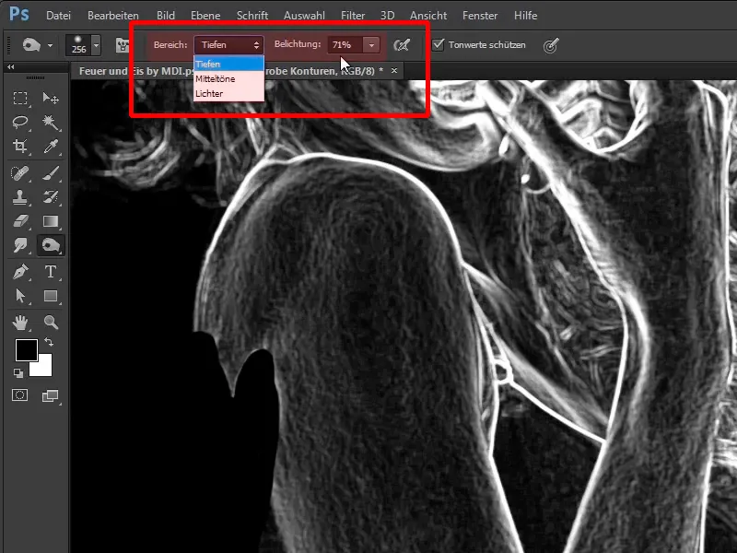Choose Lichter in the Bereich list
This screenshot has height=553, width=737.
click(x=228, y=94)
